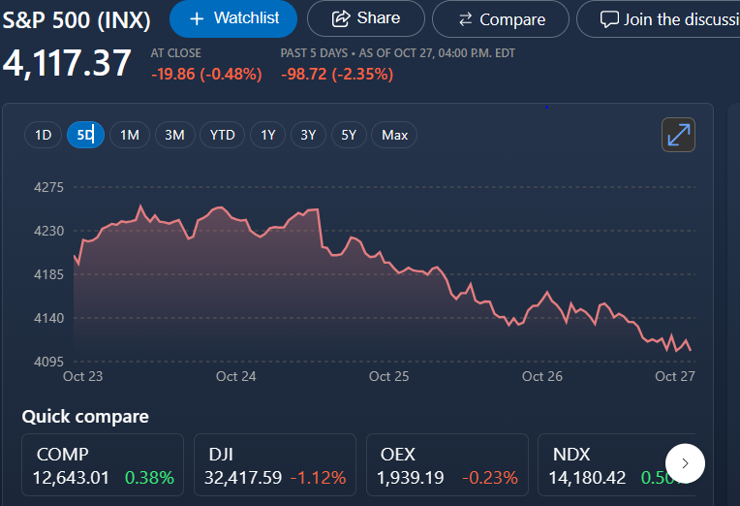
Task: Switch chart to 1Y range
Action: pos(267,135)
